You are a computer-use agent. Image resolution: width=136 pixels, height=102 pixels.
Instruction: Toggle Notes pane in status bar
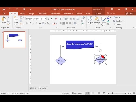[65, 93]
